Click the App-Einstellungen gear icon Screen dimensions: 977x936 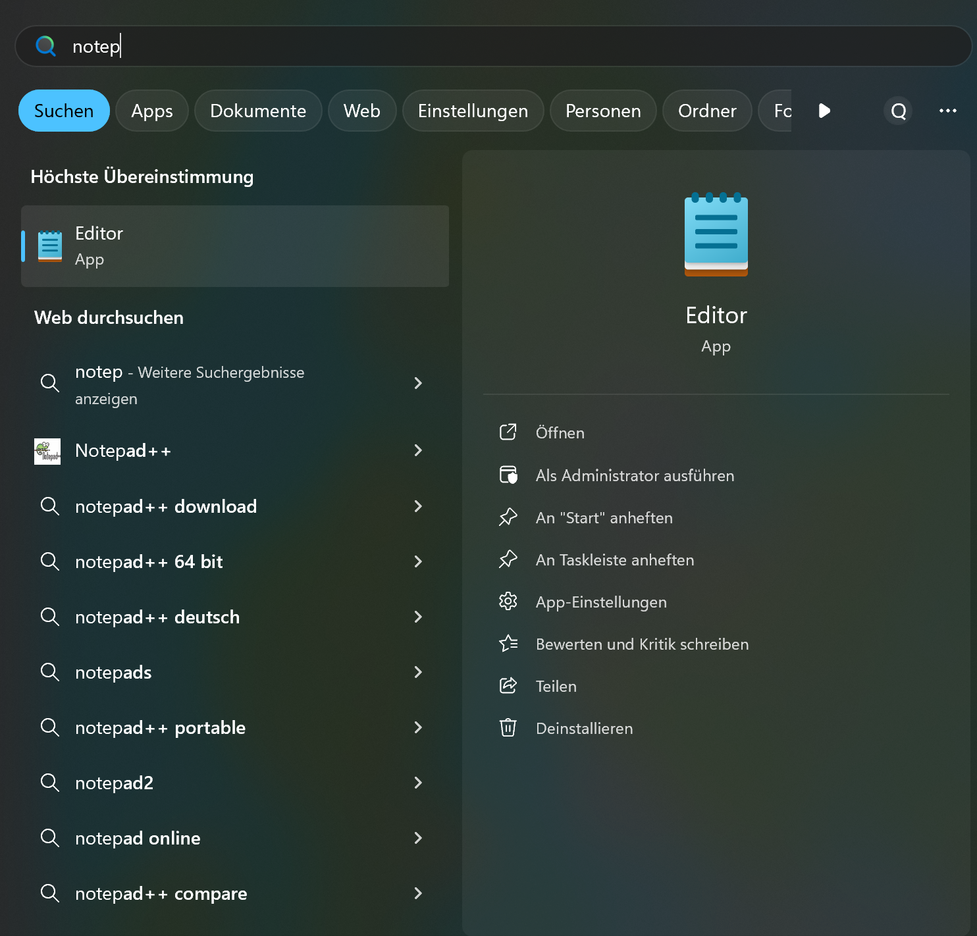point(508,601)
